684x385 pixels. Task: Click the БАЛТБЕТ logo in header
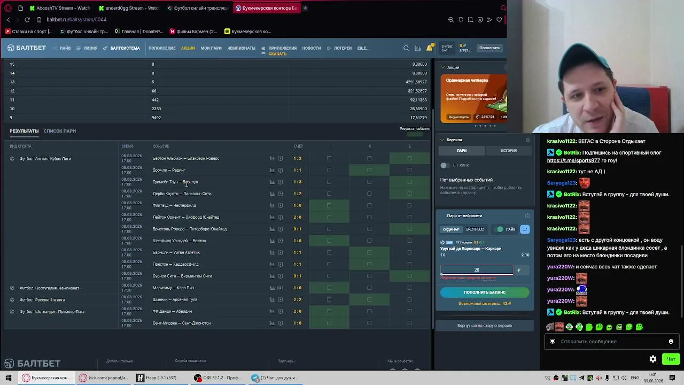coord(27,48)
